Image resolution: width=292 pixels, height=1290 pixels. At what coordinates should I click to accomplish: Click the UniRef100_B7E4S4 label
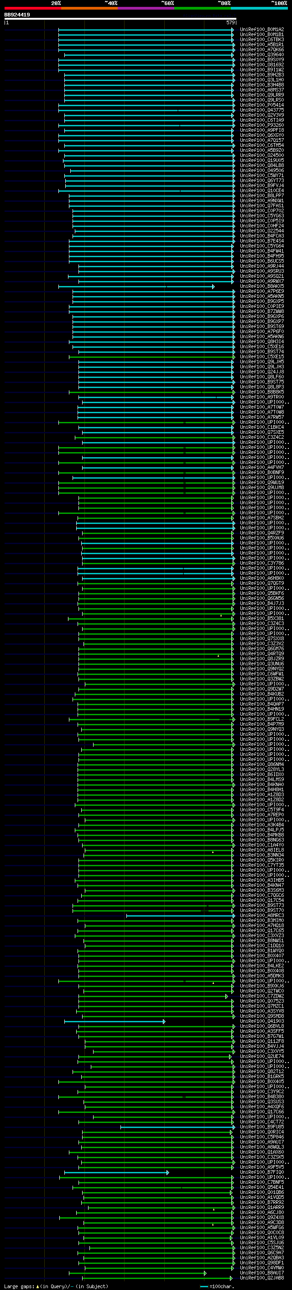pos(262,241)
